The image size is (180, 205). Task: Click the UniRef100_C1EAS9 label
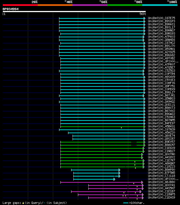161,197
